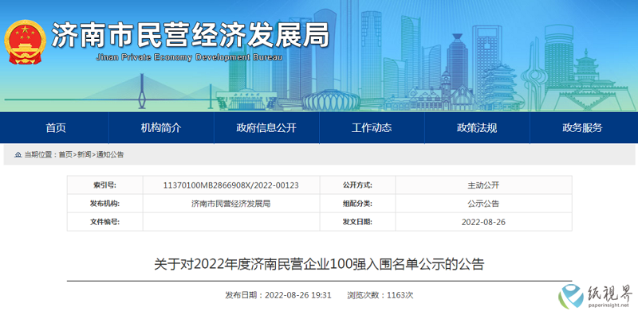Viewport: 638px width, 311px height.
Task: Click the 主动公开 value cell
Action: coord(483,185)
